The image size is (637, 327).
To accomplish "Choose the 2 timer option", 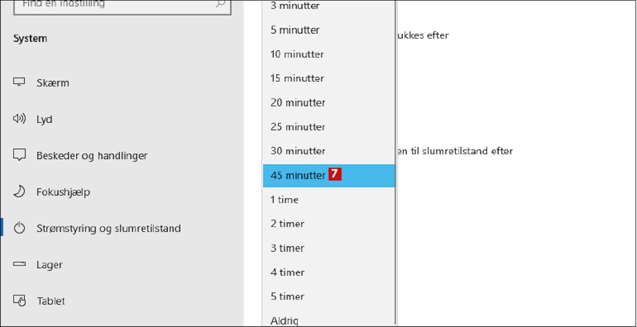I will pyautogui.click(x=329, y=224).
